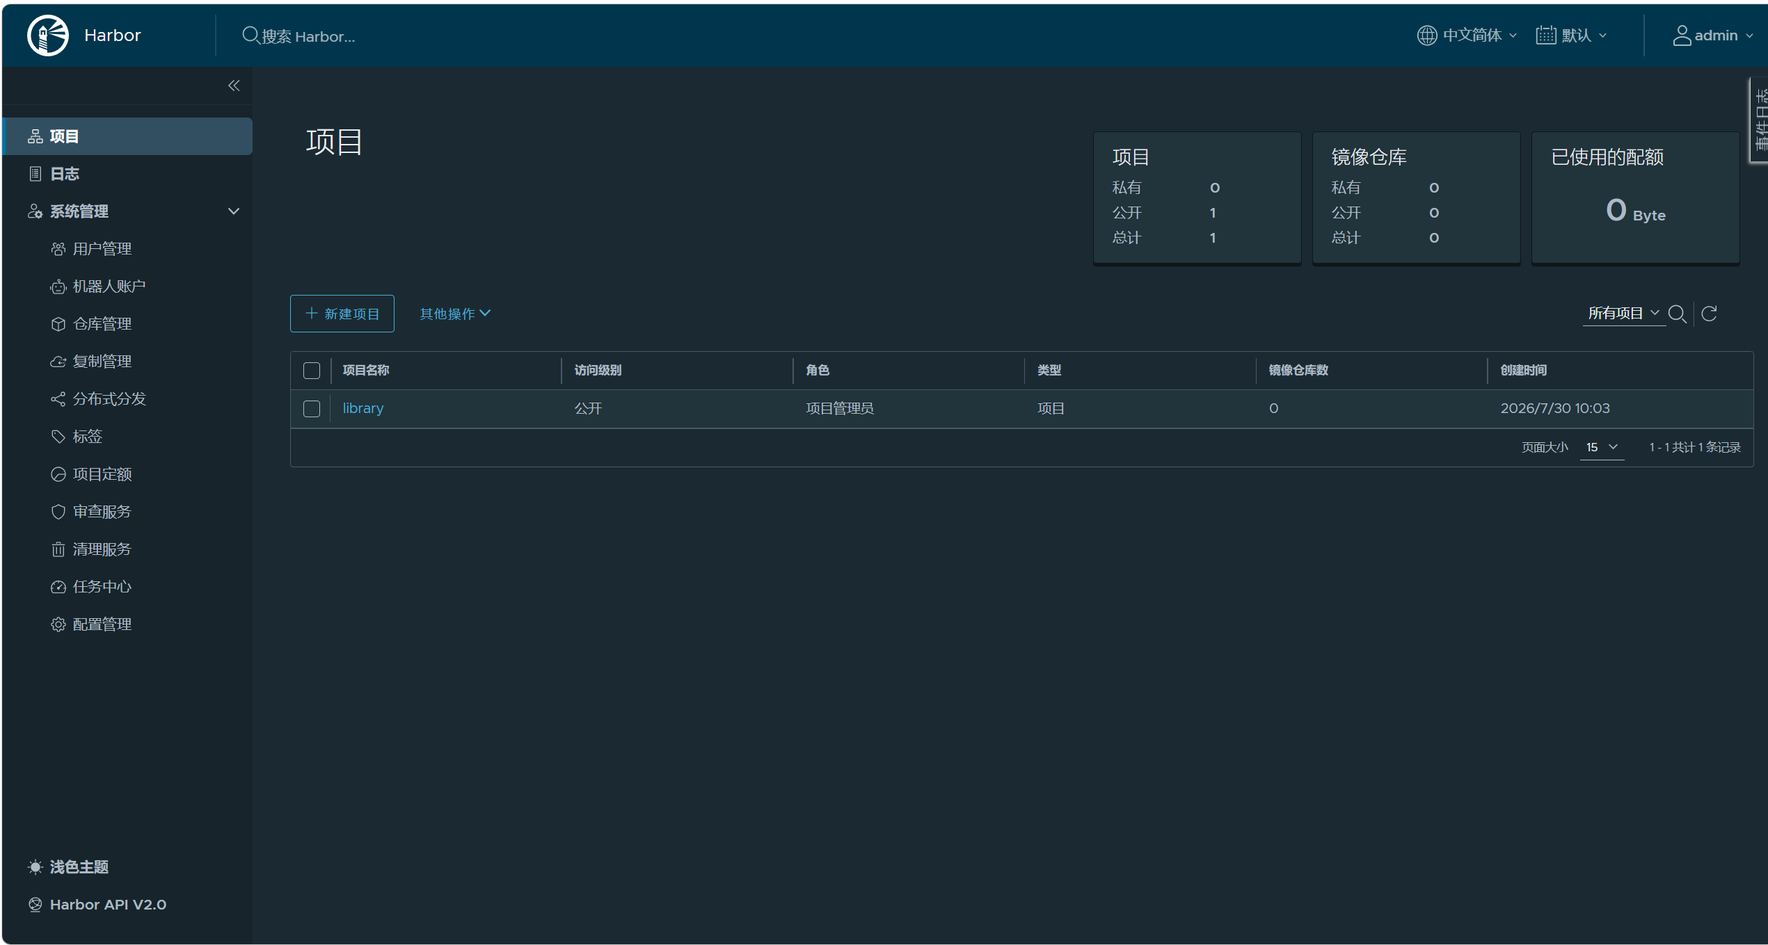Click the 配置管理 gear icon
The image size is (1768, 945).
[x=58, y=624]
